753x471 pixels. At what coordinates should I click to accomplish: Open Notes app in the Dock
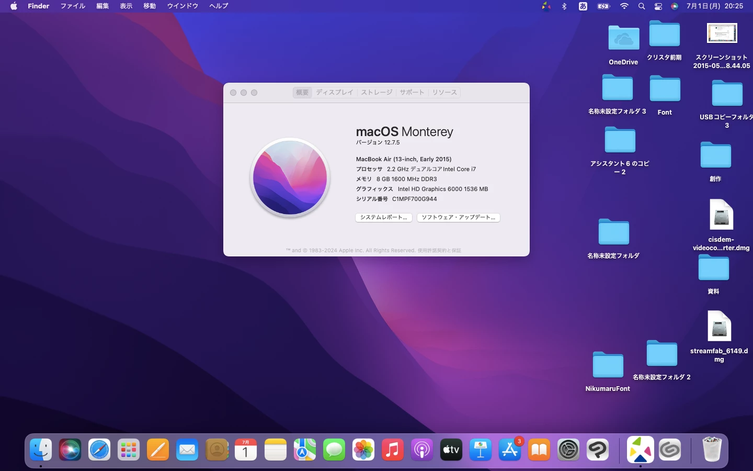pyautogui.click(x=276, y=450)
